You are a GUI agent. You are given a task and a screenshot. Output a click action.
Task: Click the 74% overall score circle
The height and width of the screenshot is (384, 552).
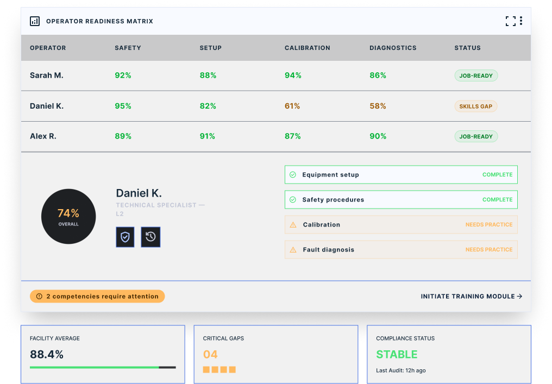click(68, 217)
